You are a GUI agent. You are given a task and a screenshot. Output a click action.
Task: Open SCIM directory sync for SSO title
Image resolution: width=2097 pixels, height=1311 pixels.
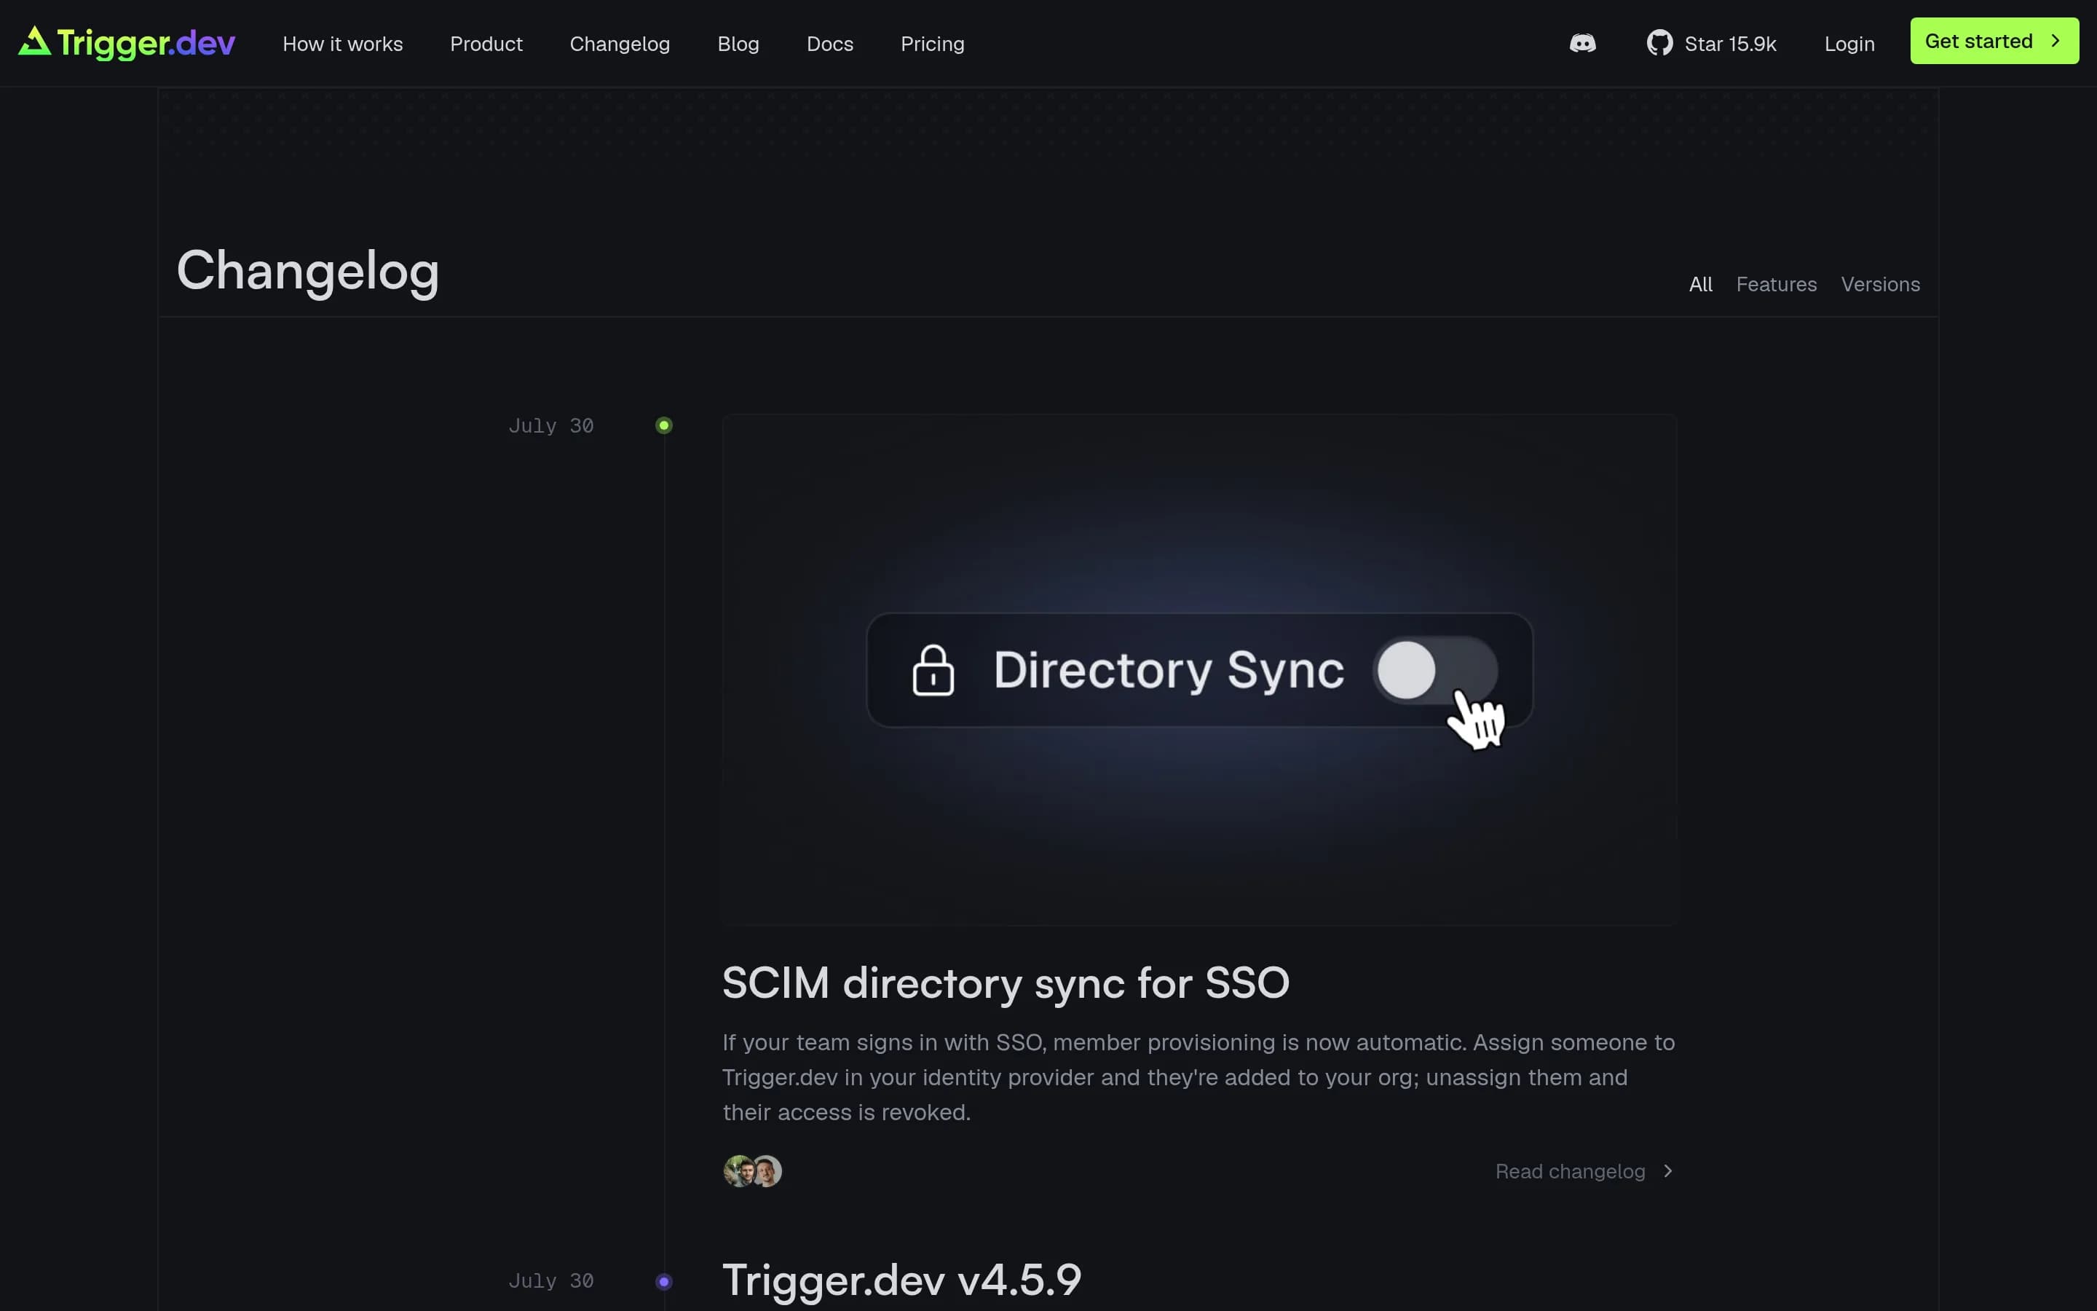point(1005,983)
